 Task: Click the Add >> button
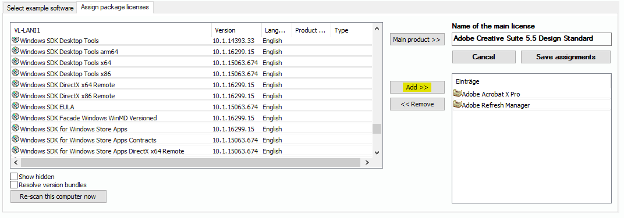[x=417, y=87]
